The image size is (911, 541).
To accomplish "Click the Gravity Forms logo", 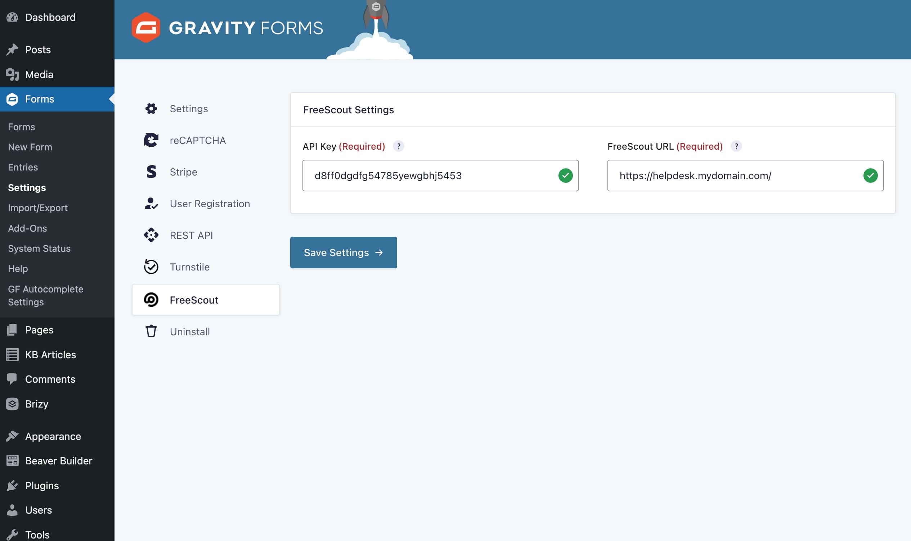I will point(227,28).
